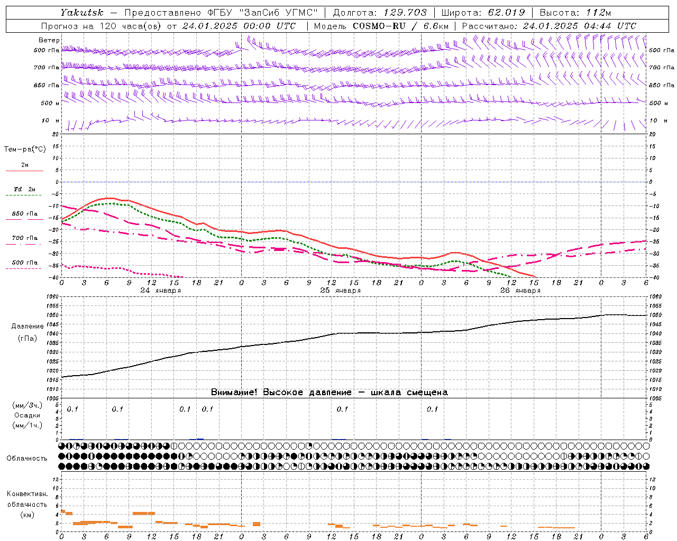The height and width of the screenshot is (541, 677).
Task: Click the '25 января' date label
Action: tap(340, 291)
